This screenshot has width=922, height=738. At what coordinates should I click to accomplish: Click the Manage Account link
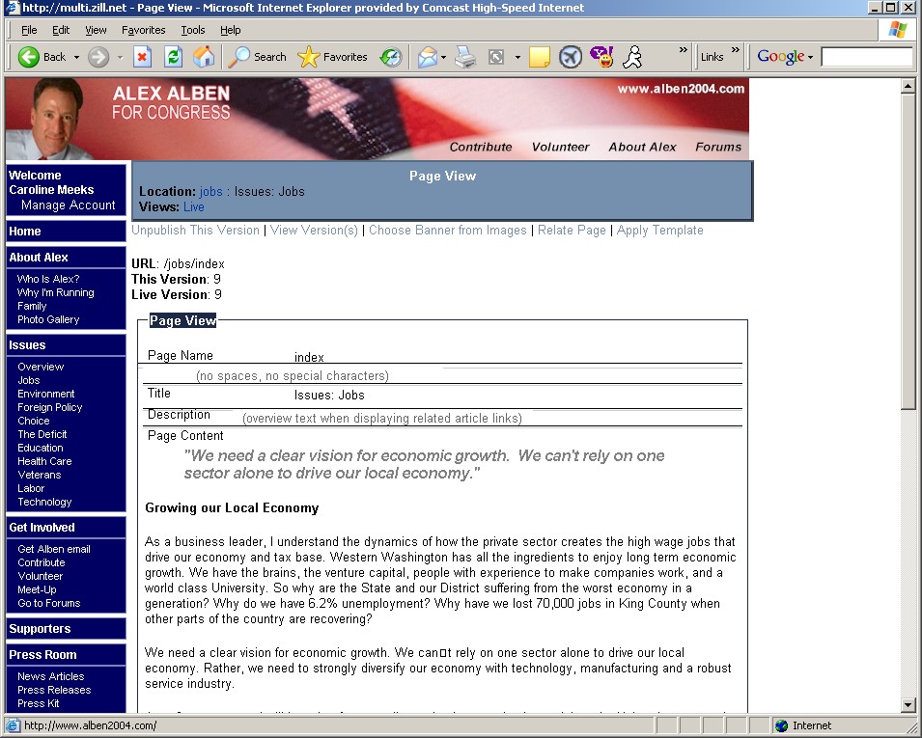[x=68, y=205]
